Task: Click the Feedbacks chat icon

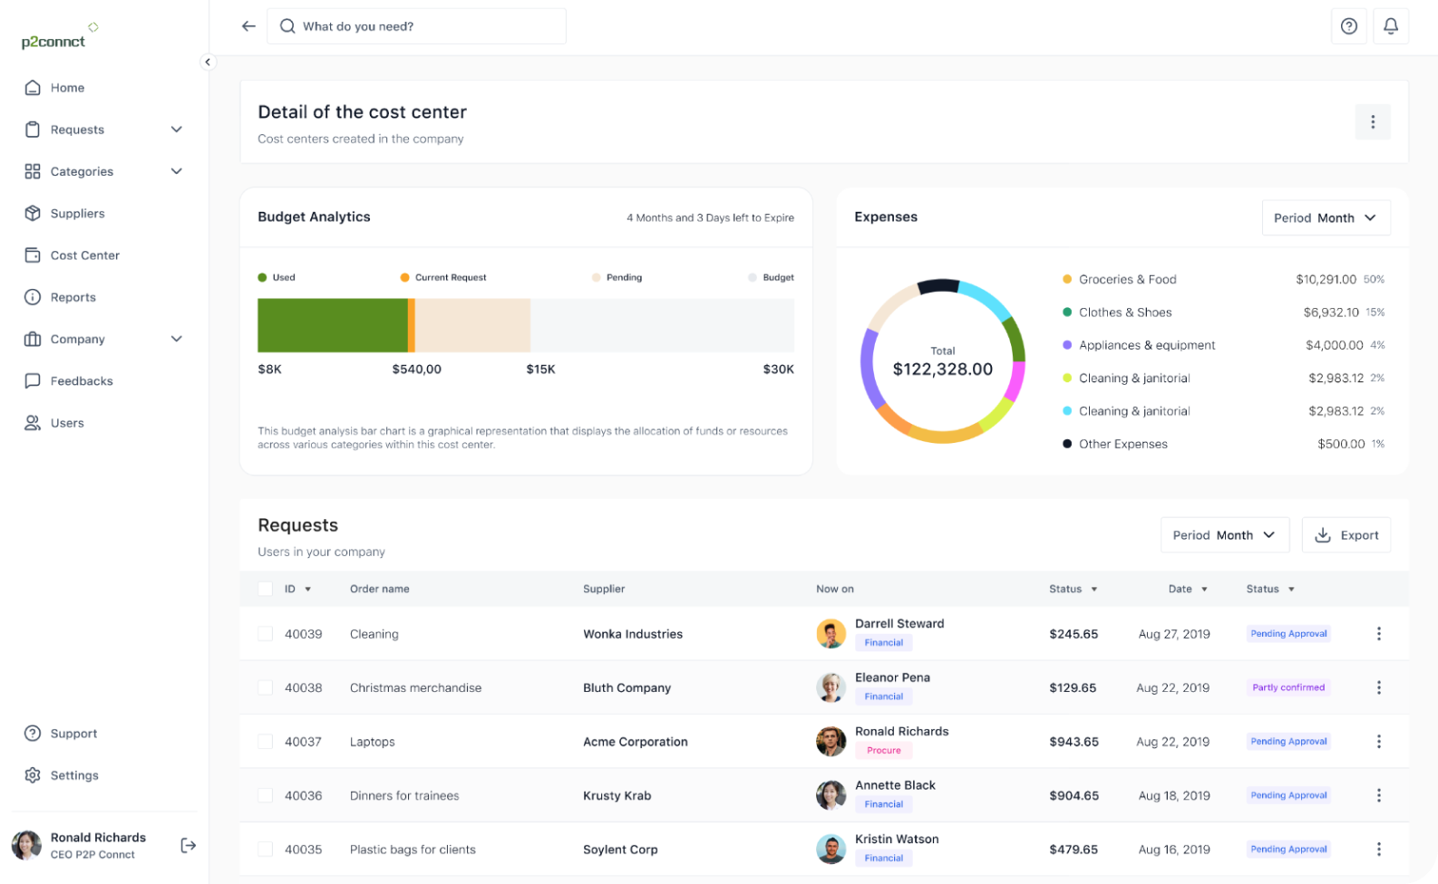Action: [x=33, y=380]
